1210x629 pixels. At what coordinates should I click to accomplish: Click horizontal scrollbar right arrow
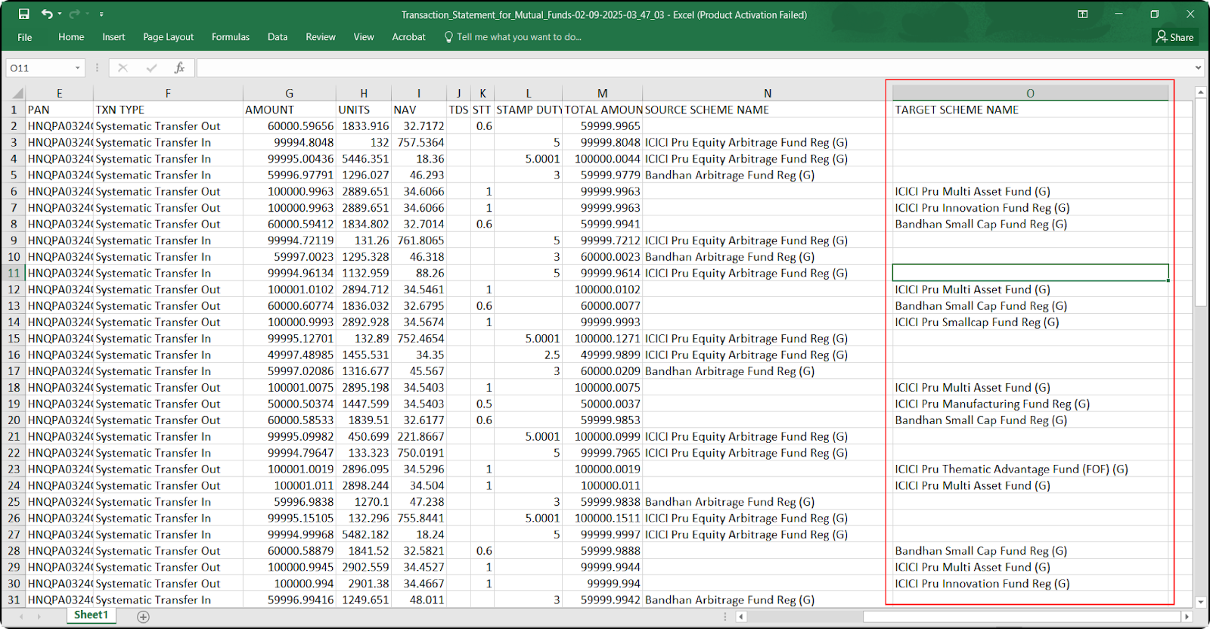(x=1186, y=616)
